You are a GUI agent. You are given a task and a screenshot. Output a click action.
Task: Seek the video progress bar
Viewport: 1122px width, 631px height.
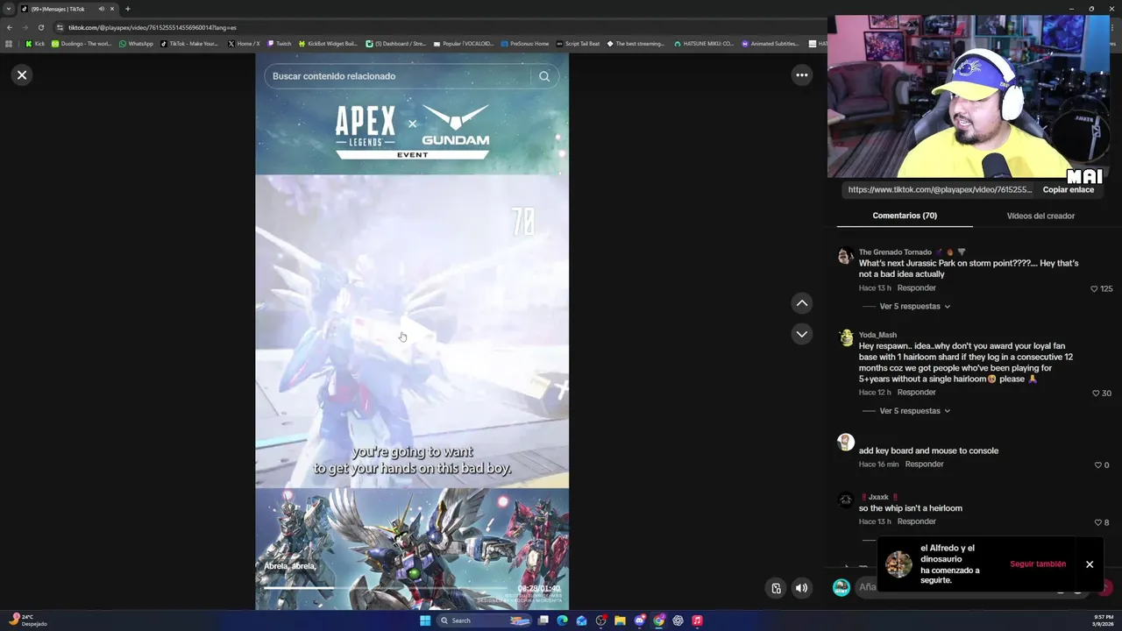(x=386, y=589)
